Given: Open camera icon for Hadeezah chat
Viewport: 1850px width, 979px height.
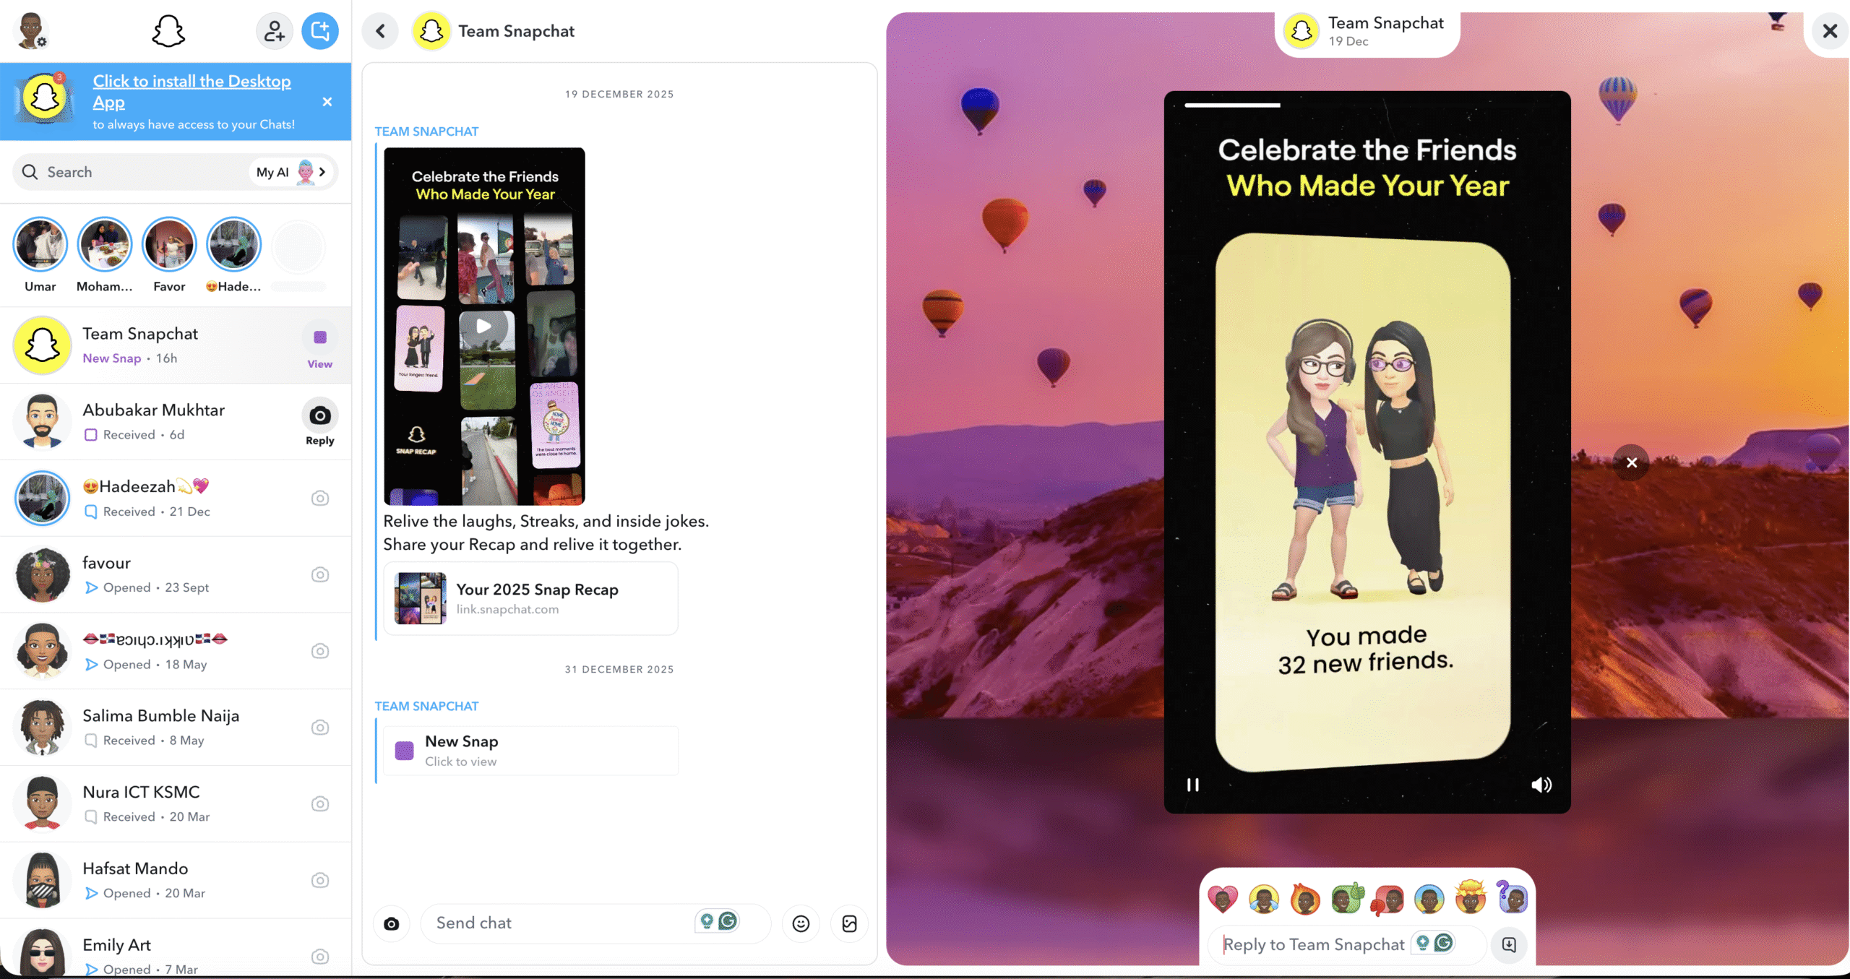Looking at the screenshot, I should click(320, 499).
